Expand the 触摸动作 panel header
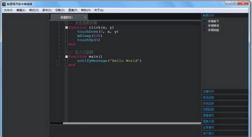Screen dimensions: 252x137 pyautogui.click(x=225, y=15)
